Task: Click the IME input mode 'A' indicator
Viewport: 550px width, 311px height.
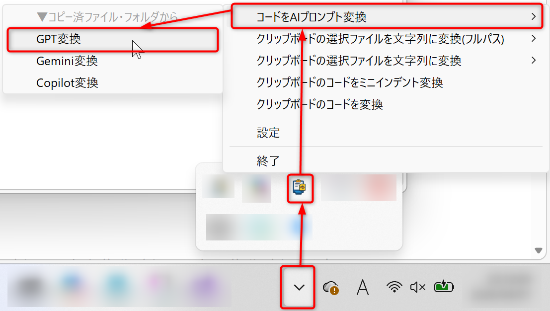Action: click(x=363, y=287)
